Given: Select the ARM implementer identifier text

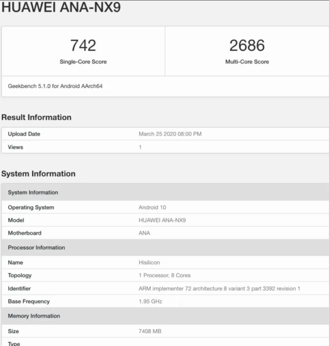Looking at the screenshot, I should click(219, 289).
